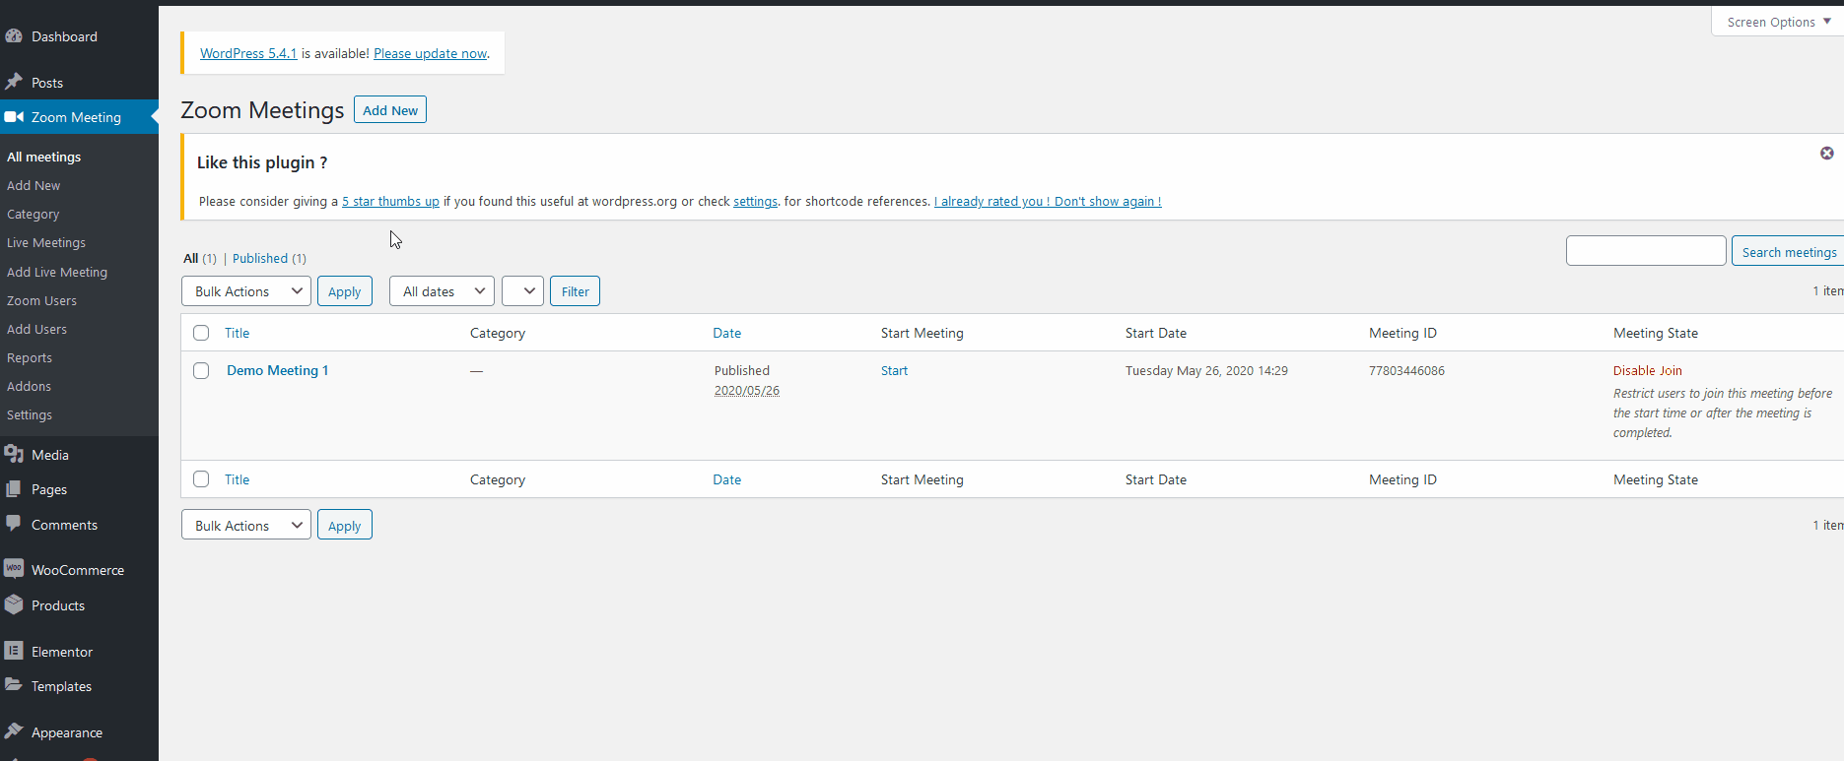Open Addons submenu item
This screenshot has height=761, width=1844.
30,386
